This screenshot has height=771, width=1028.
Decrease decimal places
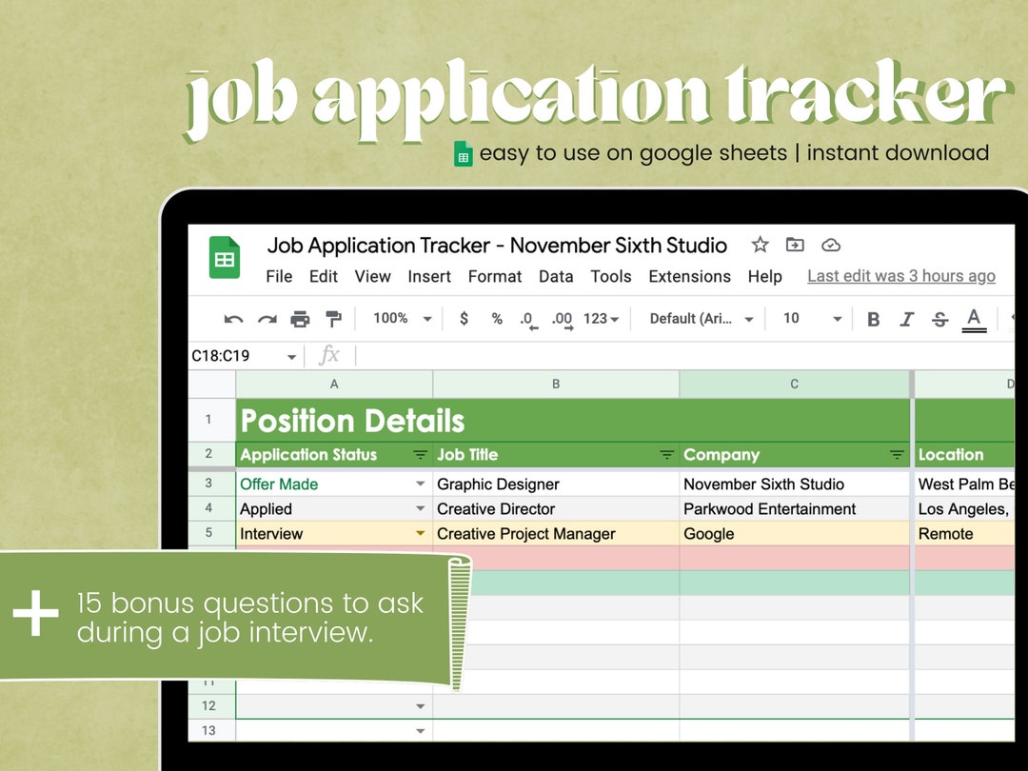pyautogui.click(x=528, y=320)
